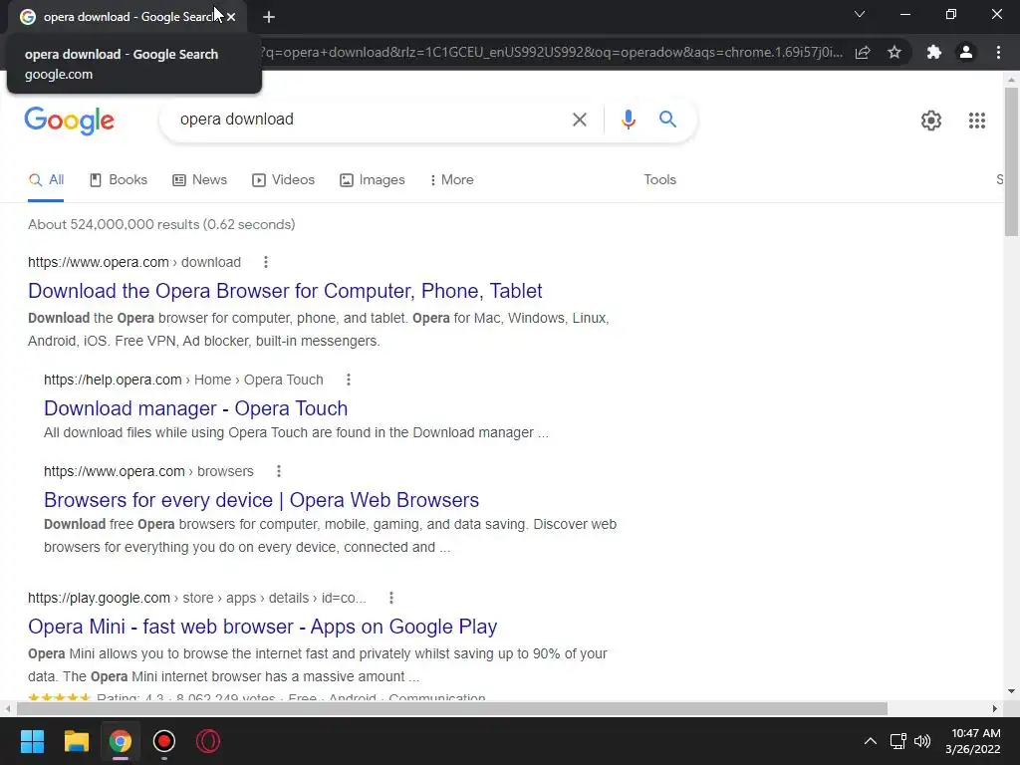Open options for the opera.com download result
1020x765 pixels.
pos(265,262)
